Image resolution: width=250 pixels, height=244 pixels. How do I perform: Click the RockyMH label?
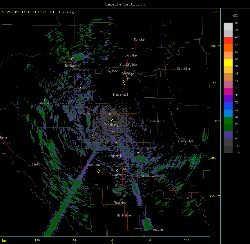[x=71, y=65]
